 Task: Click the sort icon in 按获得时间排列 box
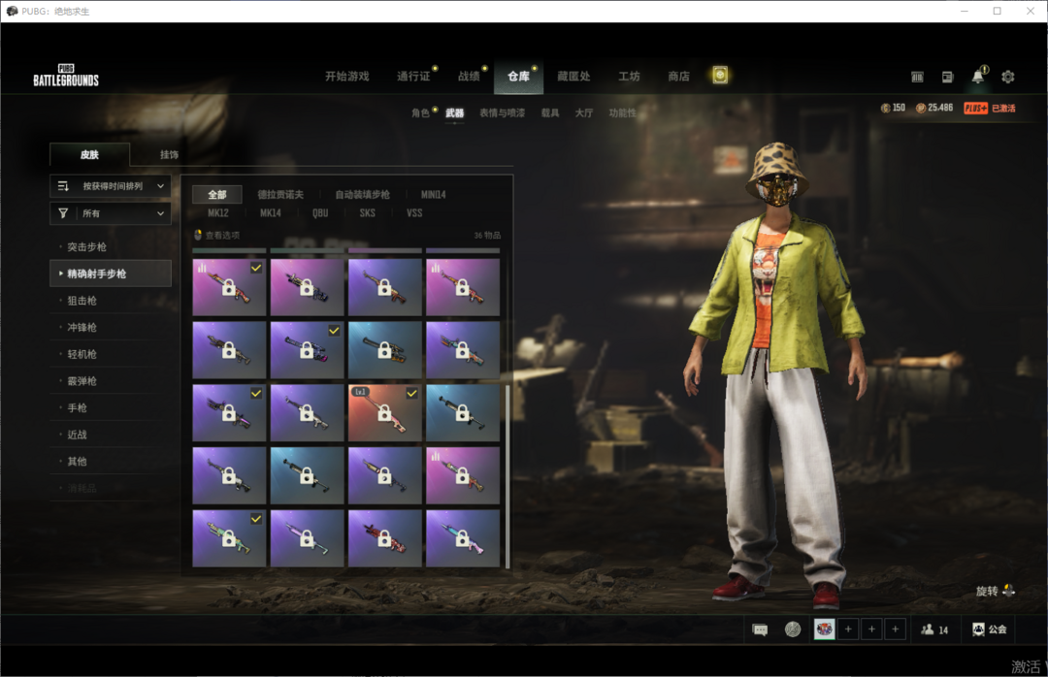pos(63,186)
